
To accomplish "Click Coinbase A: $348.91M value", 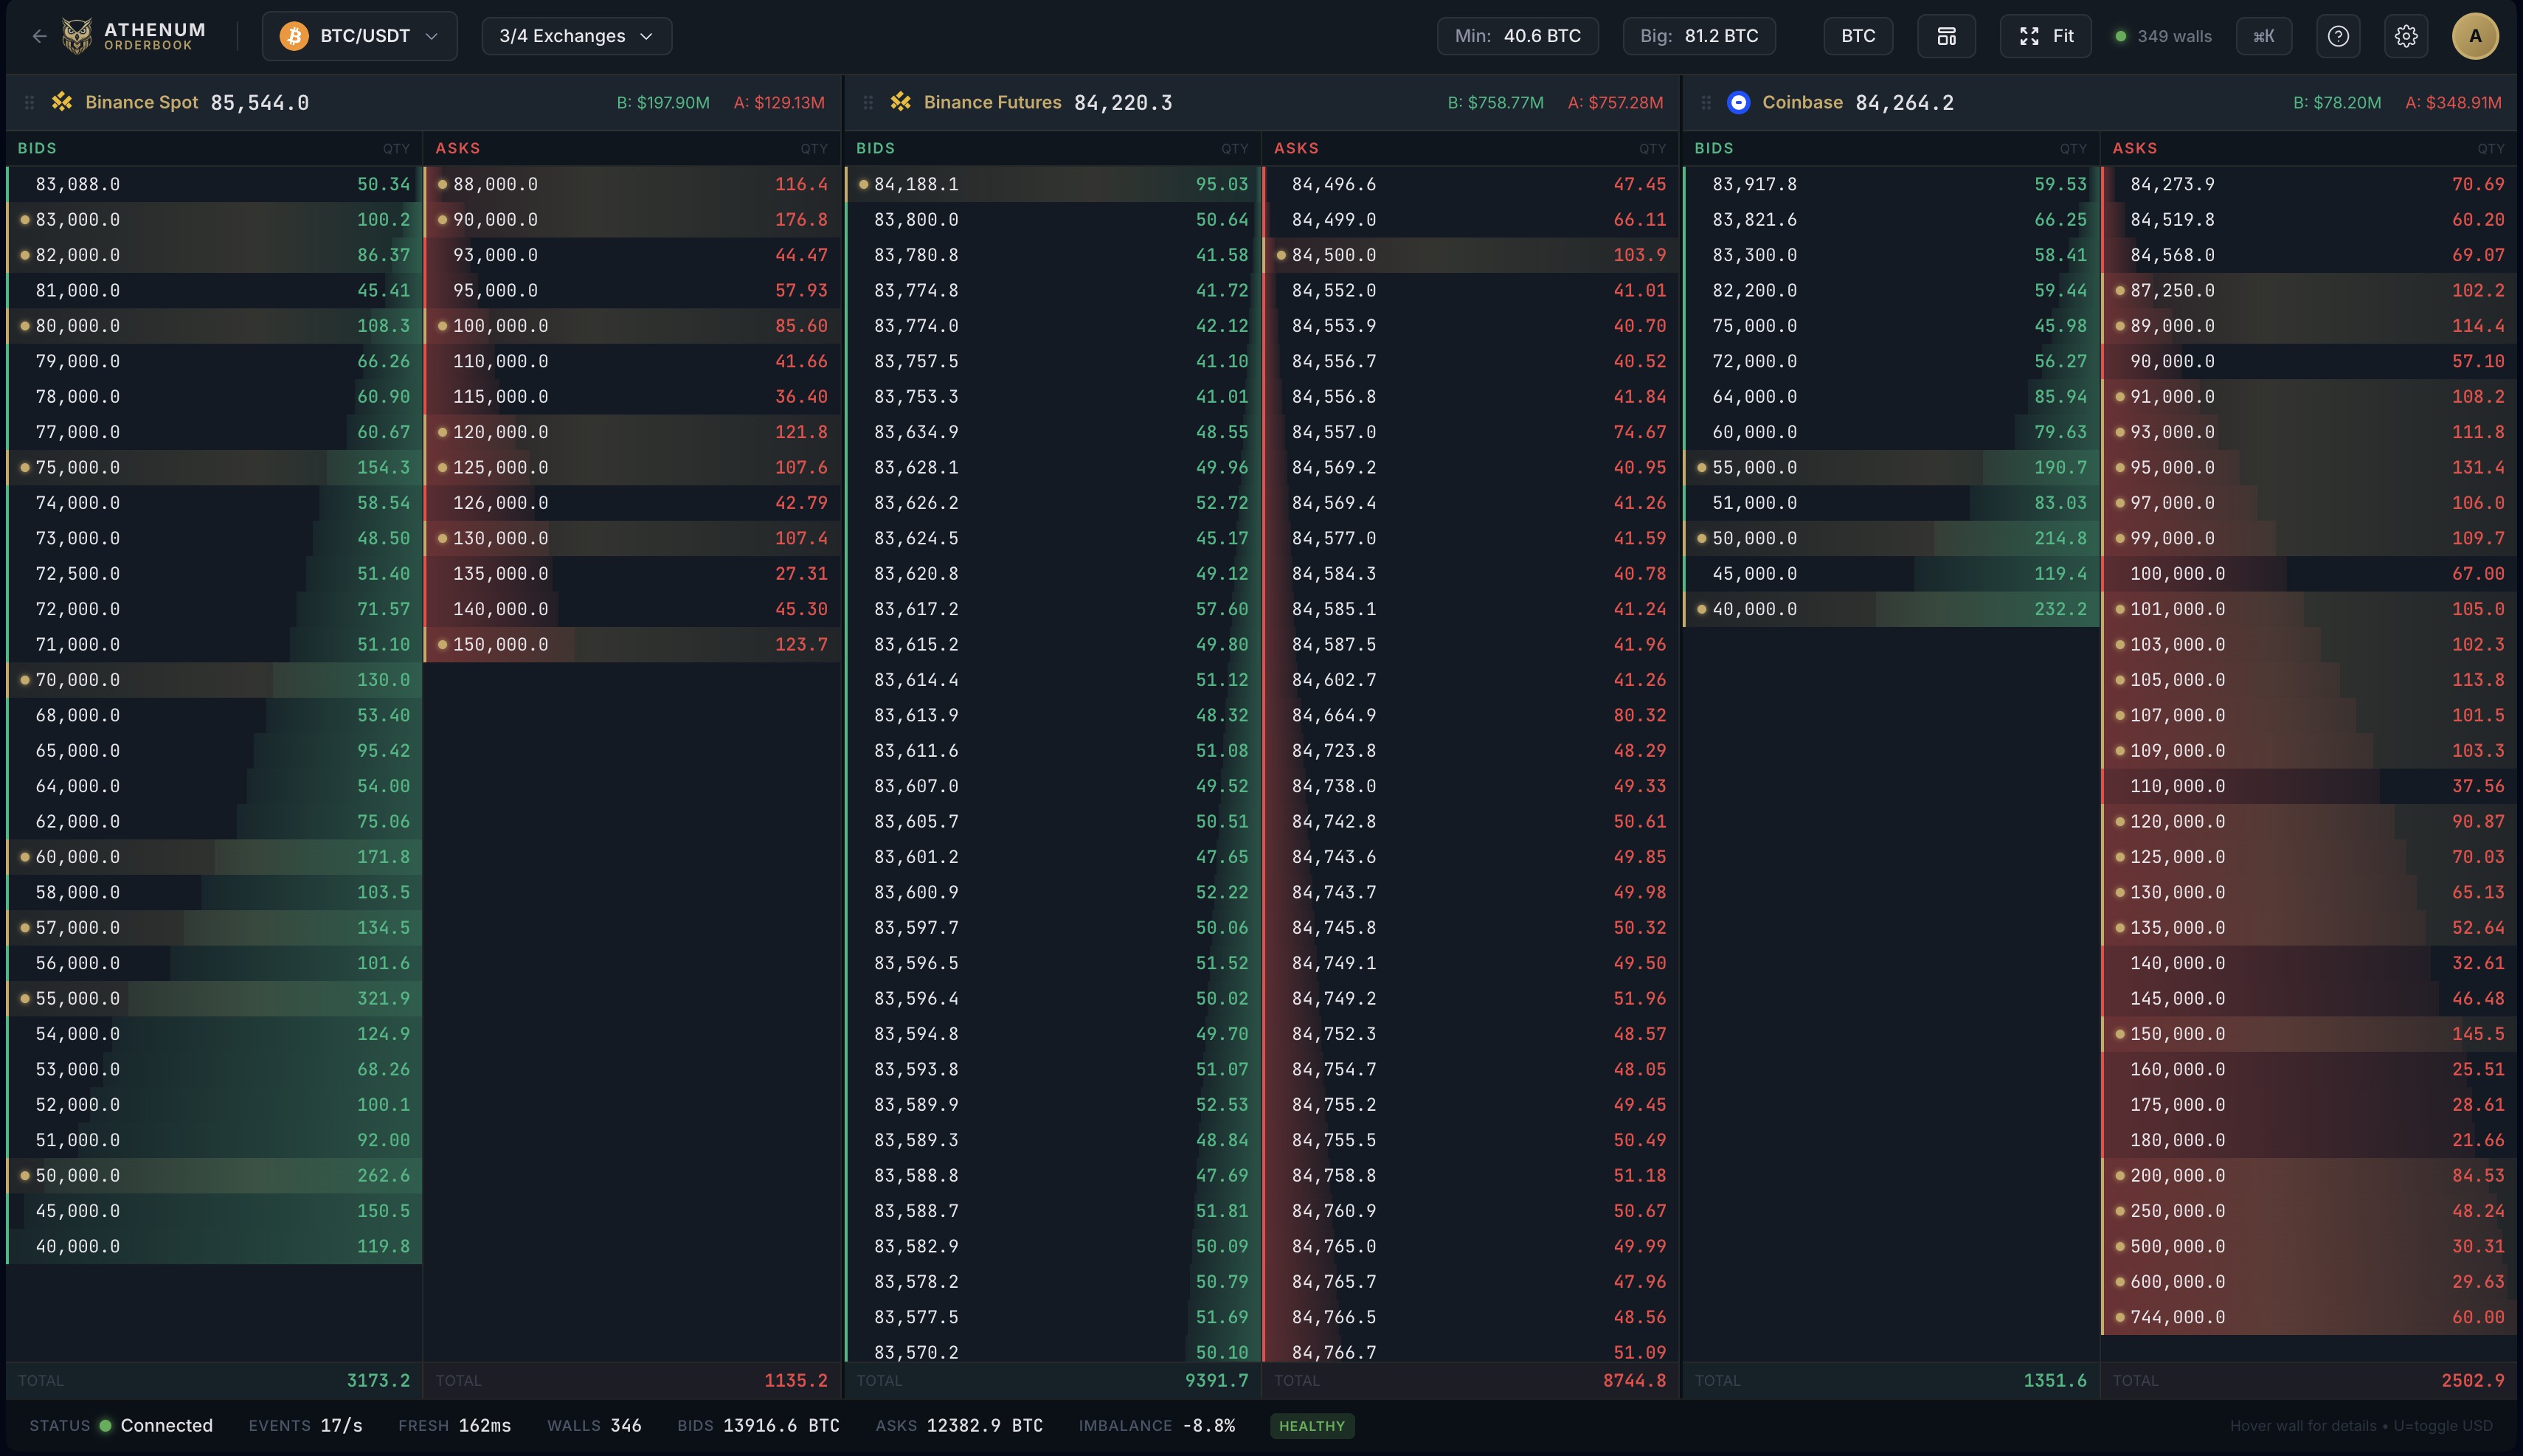I will [2454, 103].
